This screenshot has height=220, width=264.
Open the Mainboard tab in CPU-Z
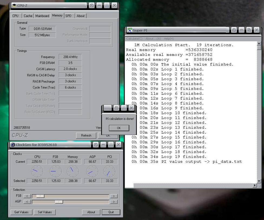click(42, 16)
